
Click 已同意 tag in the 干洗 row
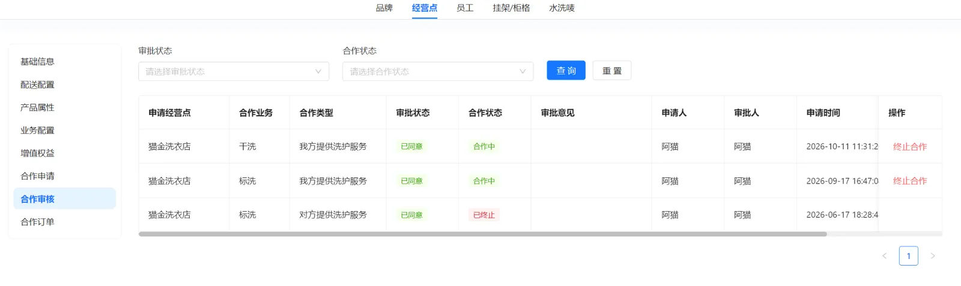(x=411, y=146)
